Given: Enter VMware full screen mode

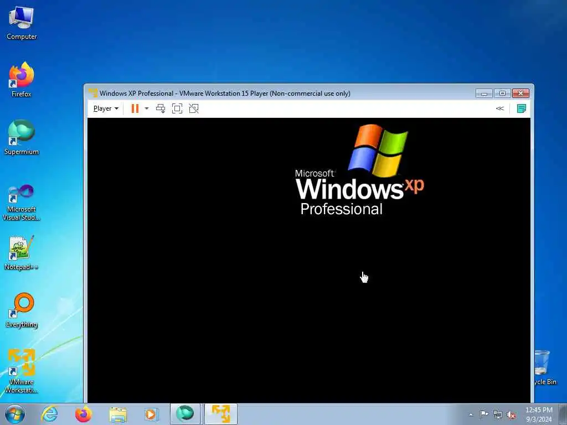Looking at the screenshot, I should pos(177,108).
